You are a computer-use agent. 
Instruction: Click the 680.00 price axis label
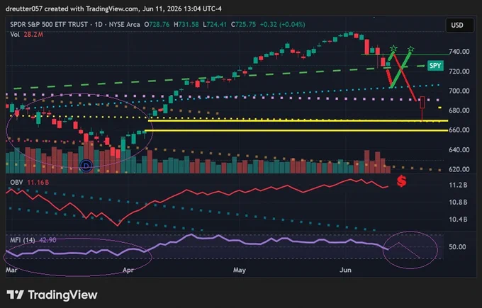(x=459, y=110)
